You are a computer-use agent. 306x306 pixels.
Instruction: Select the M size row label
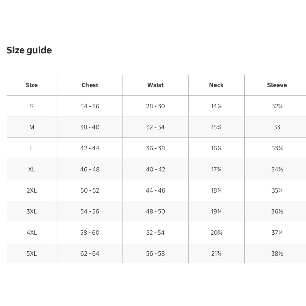click(32, 127)
